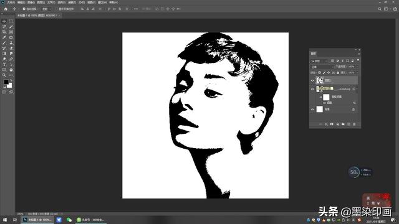
Task: Open the Layers panel flyout menu
Action: (359, 54)
